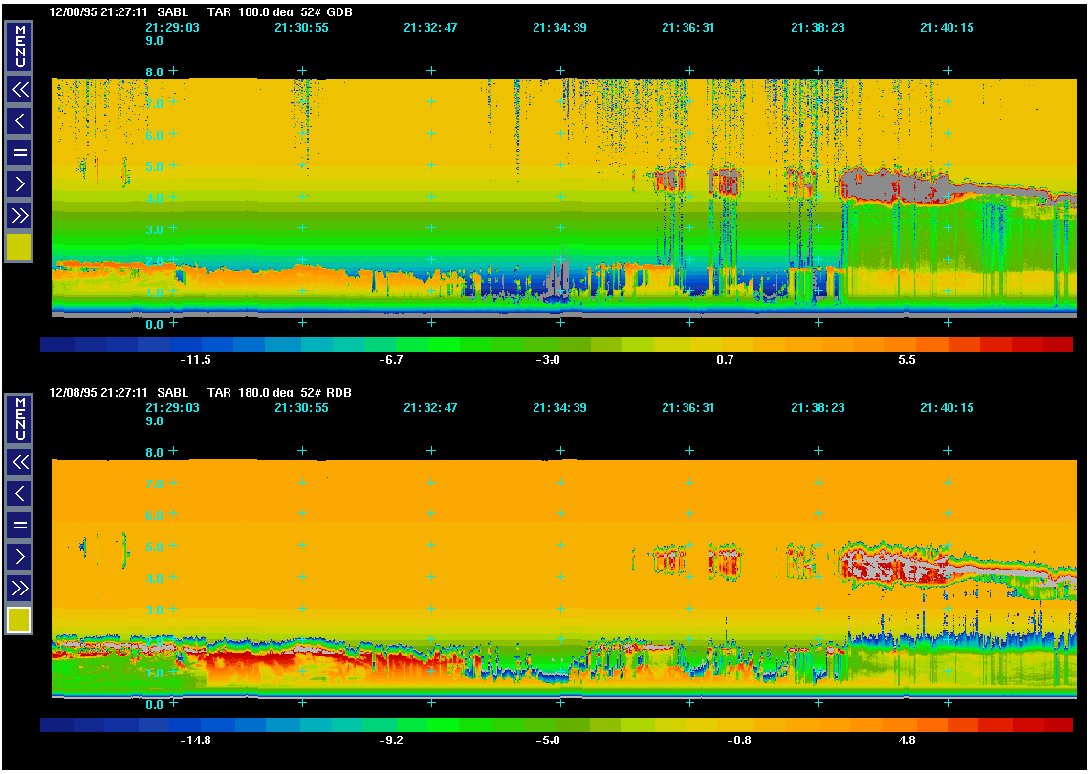
Task: Step back using GDB single-left arrow
Action: (x=19, y=120)
